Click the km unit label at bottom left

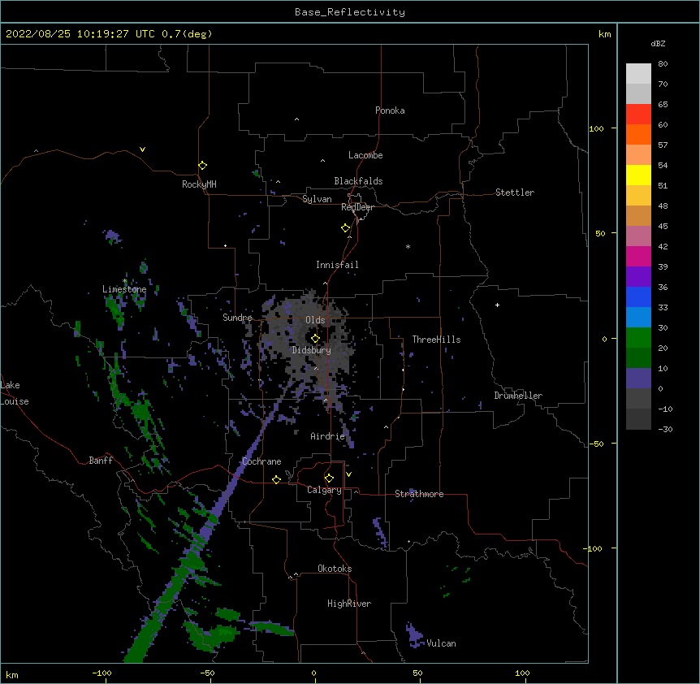12,674
